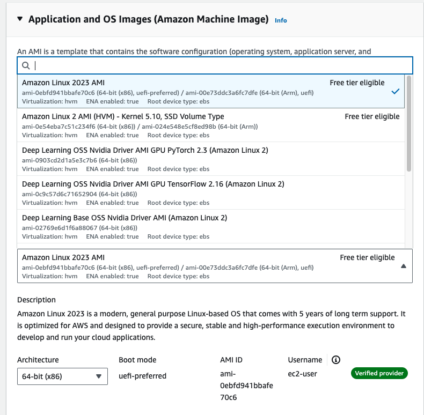This screenshot has width=424, height=415.
Task: Click the Verified provider badge
Action: point(379,373)
